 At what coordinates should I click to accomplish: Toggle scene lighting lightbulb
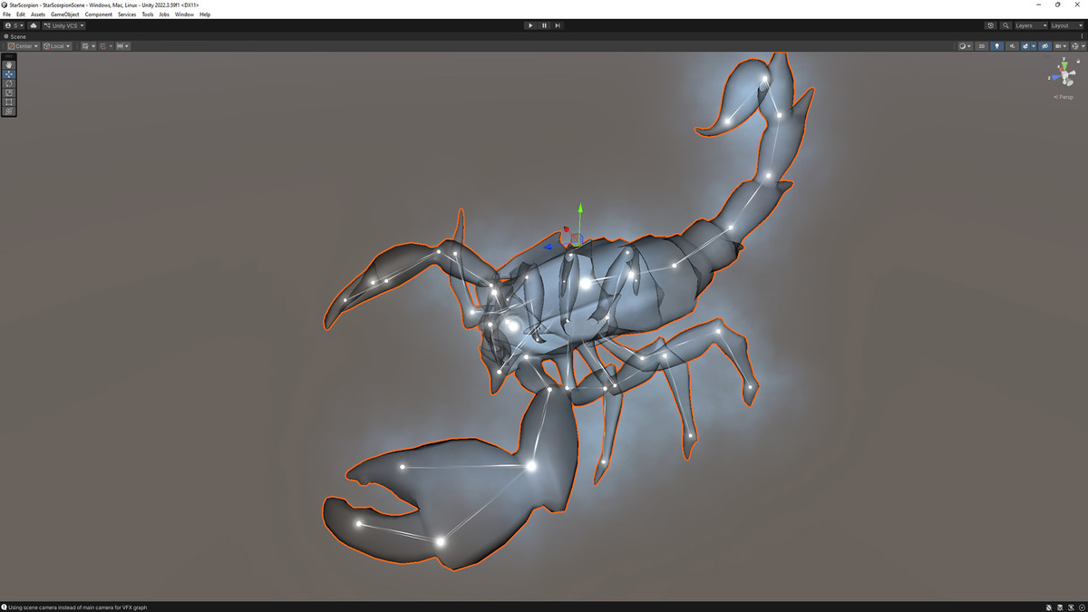point(996,46)
